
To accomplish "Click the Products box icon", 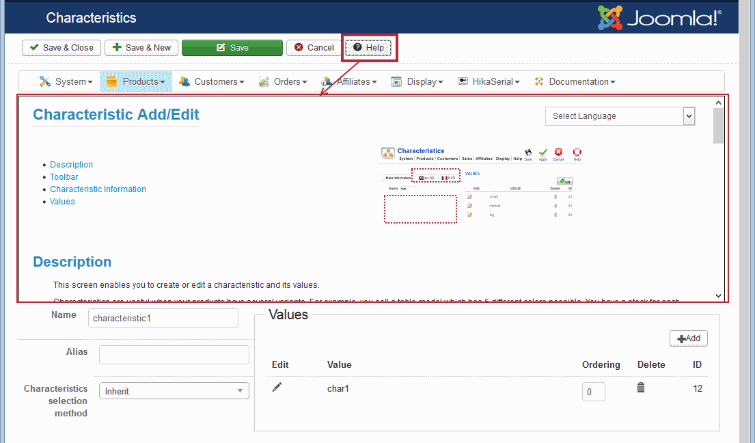I will click(x=111, y=82).
